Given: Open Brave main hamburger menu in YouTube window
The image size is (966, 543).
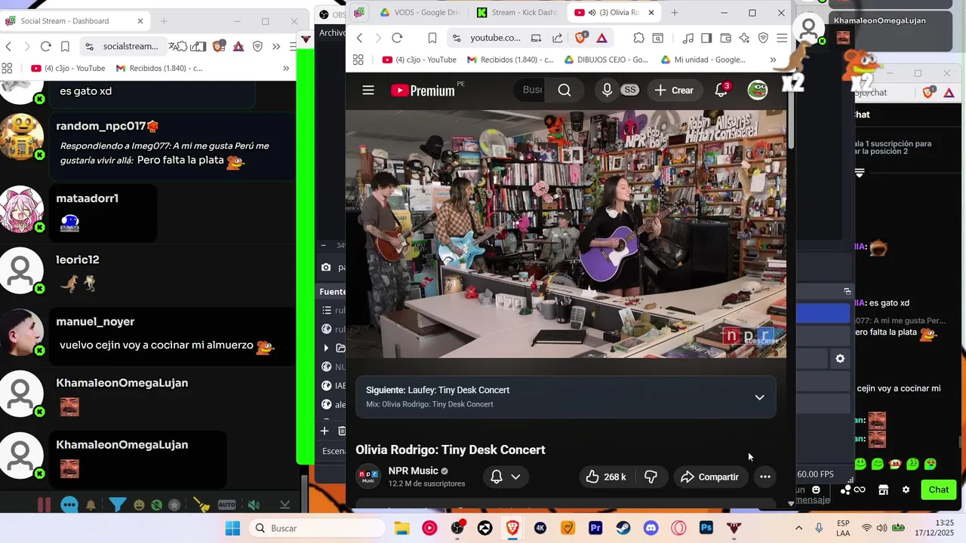Looking at the screenshot, I should (x=782, y=38).
